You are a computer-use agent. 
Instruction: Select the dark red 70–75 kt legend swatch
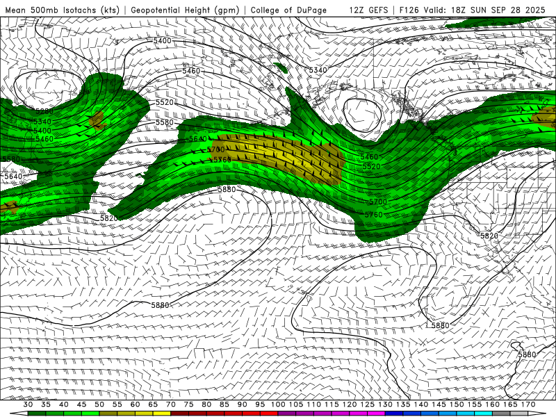click(x=180, y=414)
